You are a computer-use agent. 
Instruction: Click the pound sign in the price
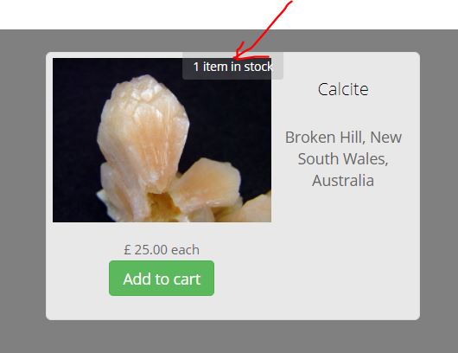click(127, 250)
